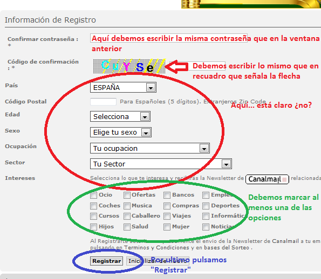The width and height of the screenshot is (321, 279).
Task: Open the País ESPAÑA dropdown arrow
Action: (x=151, y=88)
